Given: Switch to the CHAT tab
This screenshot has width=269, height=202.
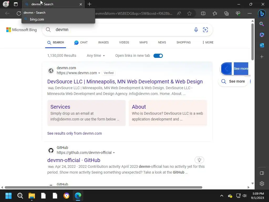Looking at the screenshot, I should 81,42.
